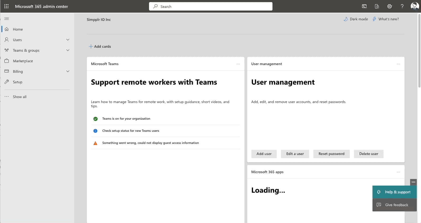Open Help question mark icon in header
Screen dimensions: 421x223
click(x=402, y=6)
